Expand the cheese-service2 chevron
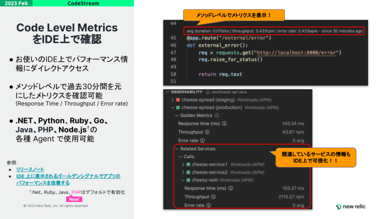 183,172
